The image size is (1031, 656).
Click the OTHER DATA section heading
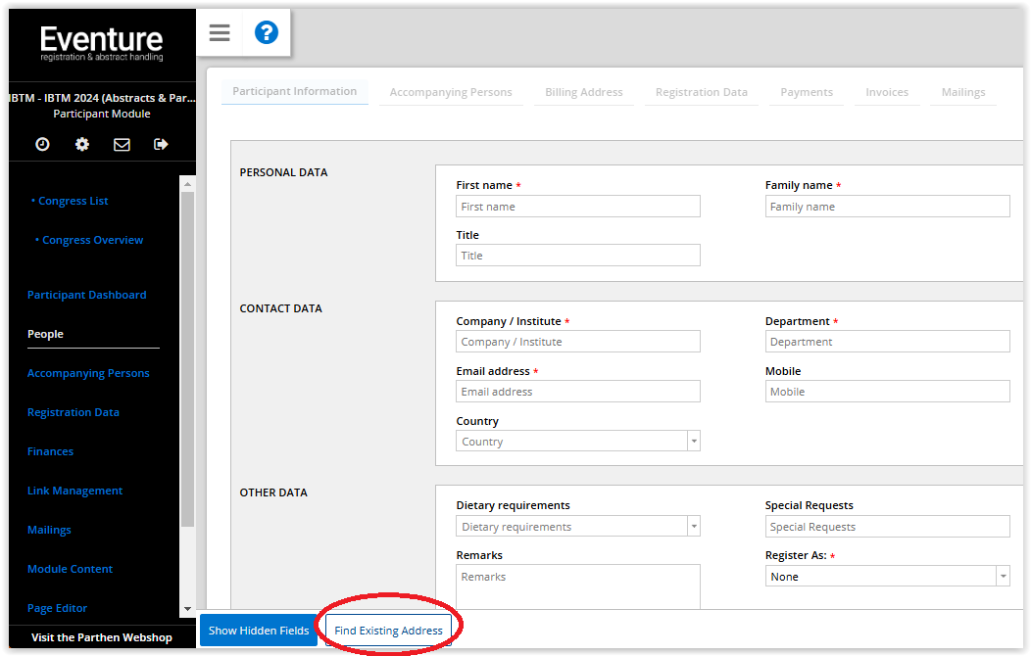[273, 492]
